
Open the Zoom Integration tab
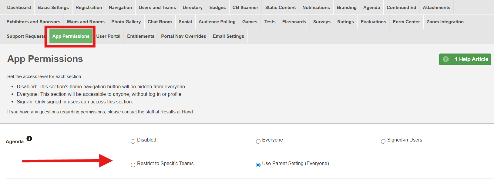pyautogui.click(x=445, y=22)
